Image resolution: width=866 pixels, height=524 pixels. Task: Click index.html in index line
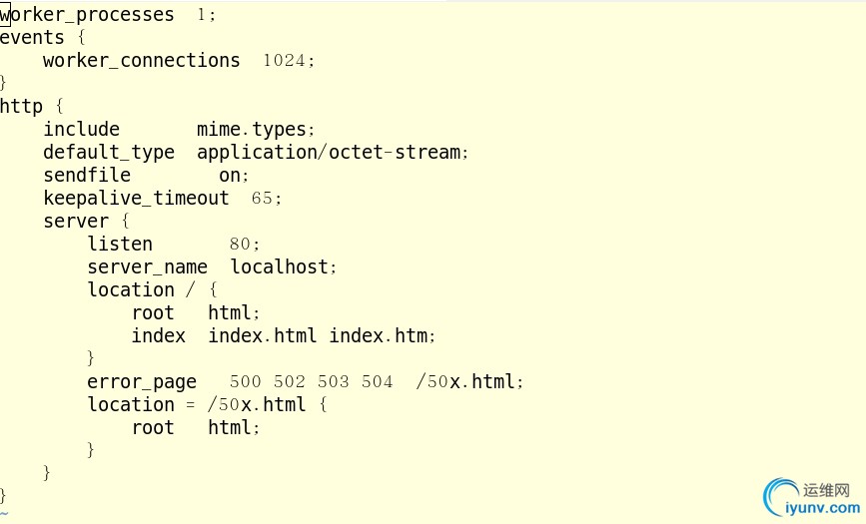click(263, 335)
